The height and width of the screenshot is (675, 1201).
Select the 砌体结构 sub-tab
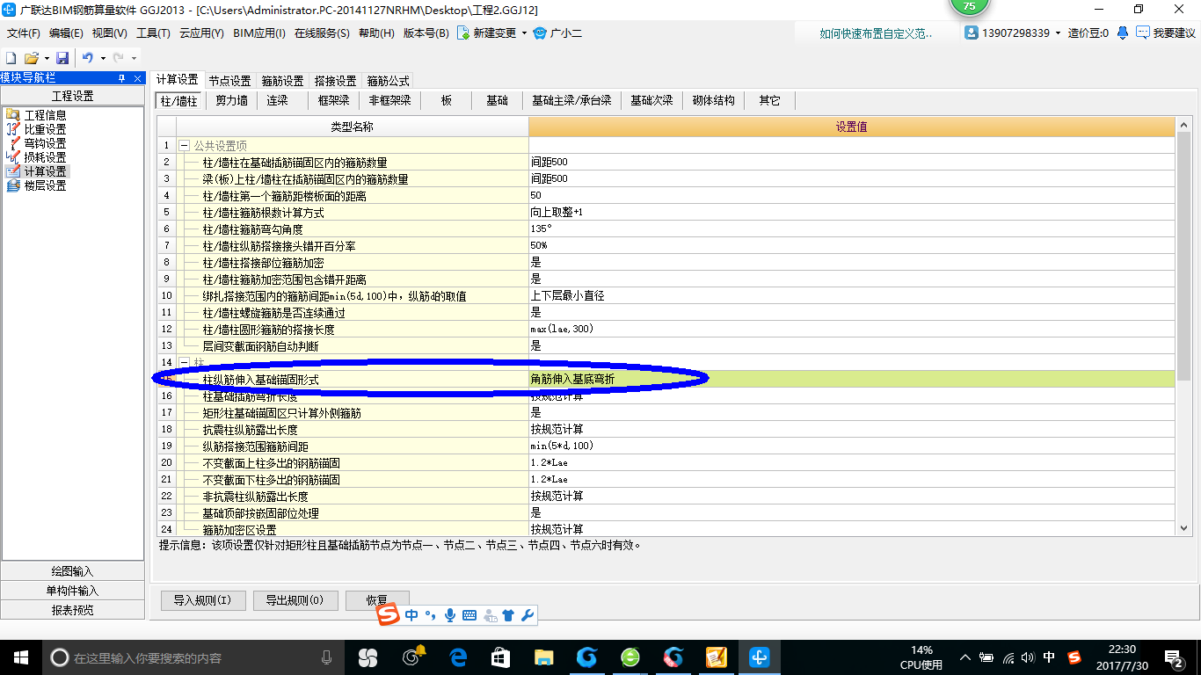click(x=713, y=100)
